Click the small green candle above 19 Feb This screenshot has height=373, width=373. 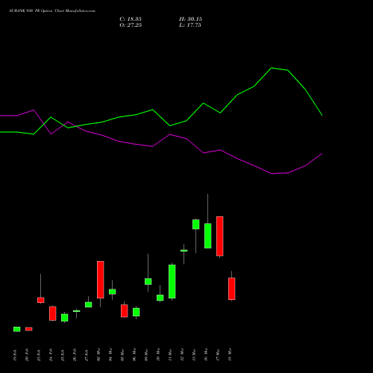click(17, 329)
